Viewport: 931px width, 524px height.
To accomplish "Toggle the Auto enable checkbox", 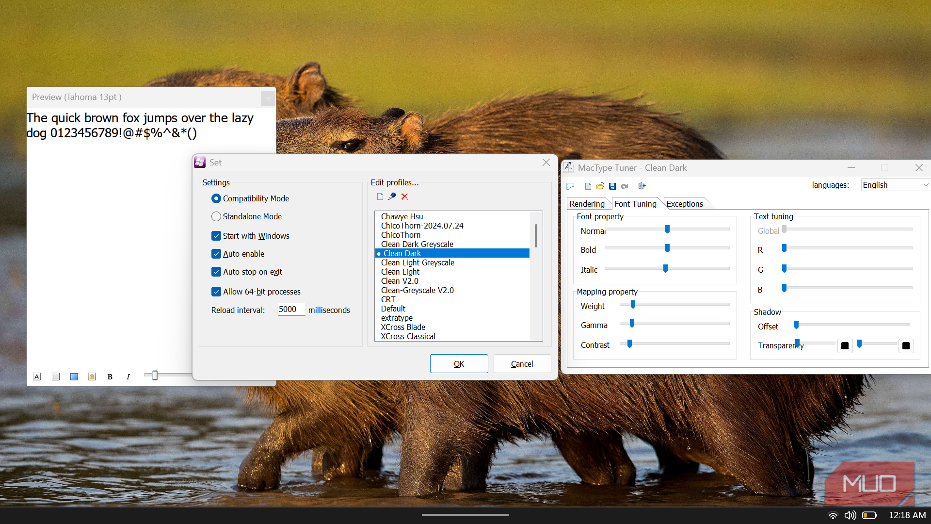I will pyautogui.click(x=216, y=254).
